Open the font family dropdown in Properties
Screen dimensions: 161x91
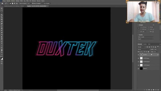pos(146,37)
